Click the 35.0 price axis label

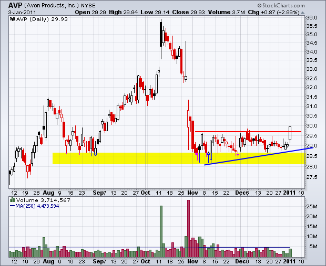[x=312, y=35]
